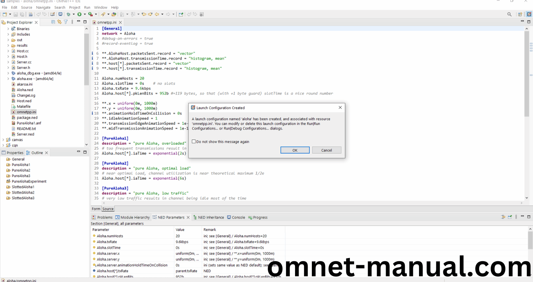Viewport: 533px width, 282px height.
Task: Check the 'Do not show this message again' checkbox
Action: click(x=194, y=141)
